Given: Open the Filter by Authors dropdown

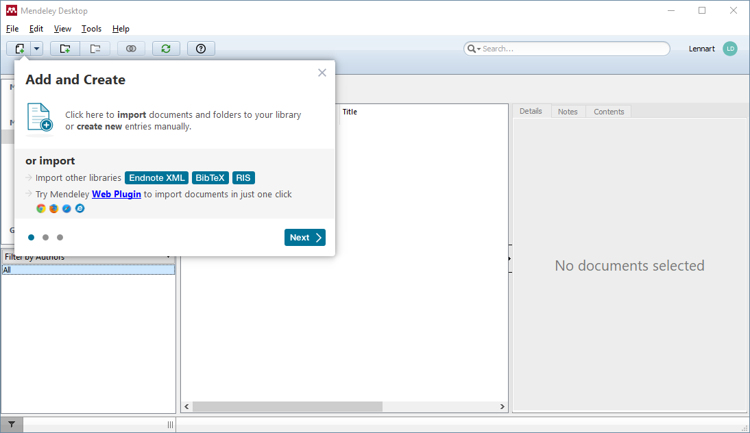Looking at the screenshot, I should click(88, 257).
